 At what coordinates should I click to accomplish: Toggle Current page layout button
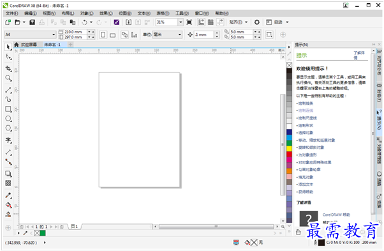pos(134,34)
